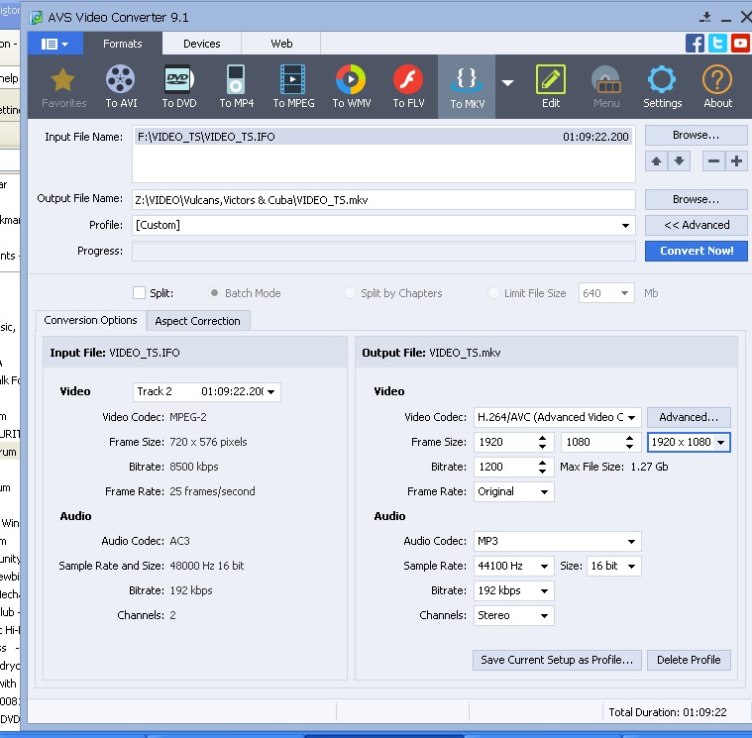752x738 pixels.
Task: Open the Twitter page icon
Action: coord(717,44)
